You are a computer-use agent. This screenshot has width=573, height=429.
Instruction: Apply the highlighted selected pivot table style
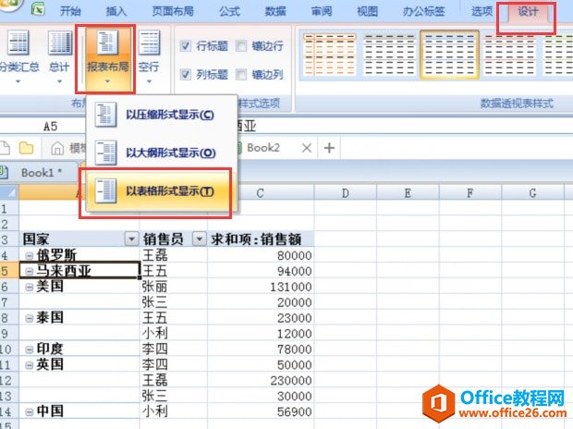[x=449, y=55]
